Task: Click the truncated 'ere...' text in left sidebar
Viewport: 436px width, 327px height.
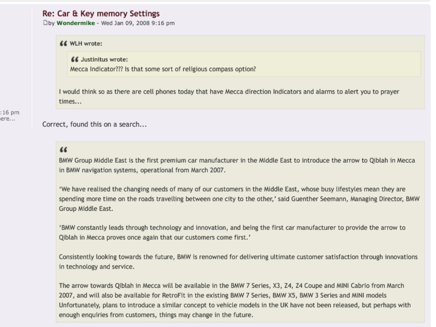Action: (x=8, y=119)
